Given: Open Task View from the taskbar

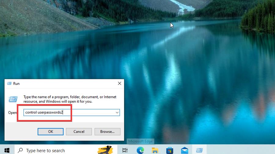Looking at the screenshot, I should (125, 150).
